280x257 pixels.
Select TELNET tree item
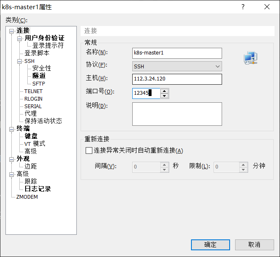pos(34,91)
